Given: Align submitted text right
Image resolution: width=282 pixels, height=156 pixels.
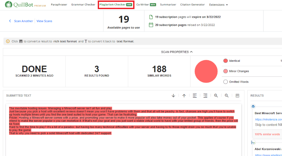Looking at the screenshot, I should tap(205, 96).
